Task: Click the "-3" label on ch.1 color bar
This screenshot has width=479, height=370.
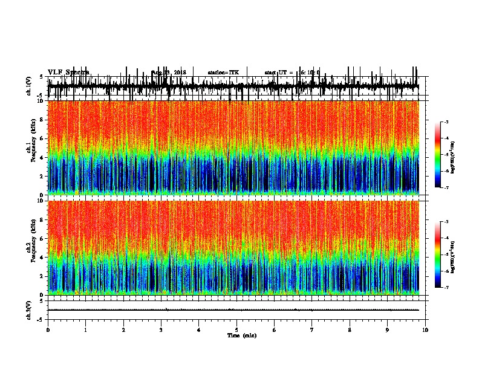Action: (x=446, y=122)
